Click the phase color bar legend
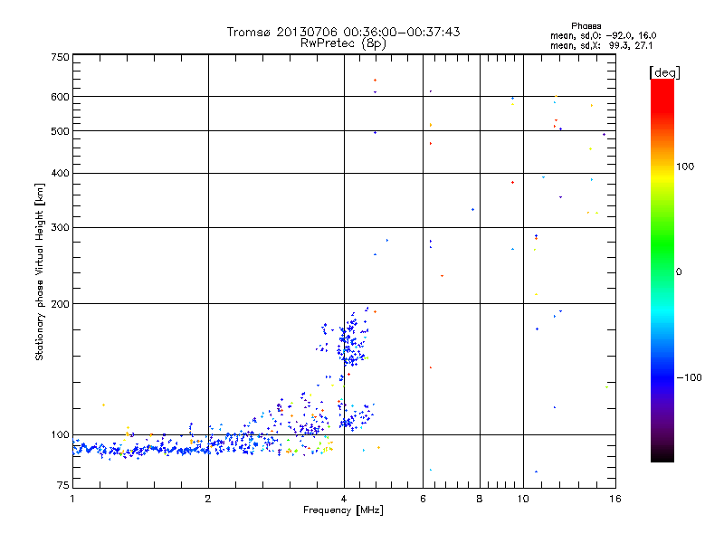 662,270
